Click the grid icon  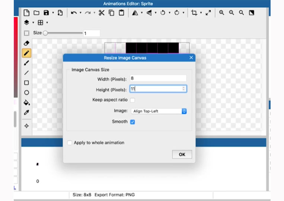point(41,23)
